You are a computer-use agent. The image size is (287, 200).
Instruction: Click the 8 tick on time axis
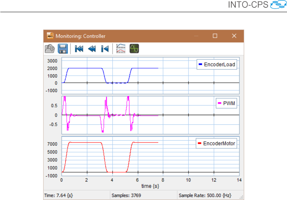click(163, 180)
